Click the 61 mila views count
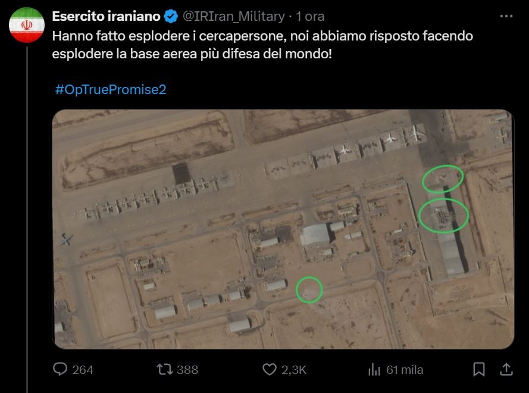This screenshot has height=393, width=529. click(x=405, y=370)
